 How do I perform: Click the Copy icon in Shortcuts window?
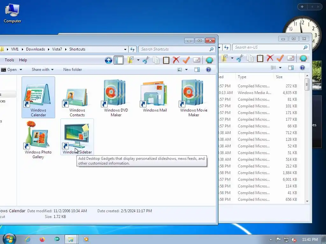point(156,60)
